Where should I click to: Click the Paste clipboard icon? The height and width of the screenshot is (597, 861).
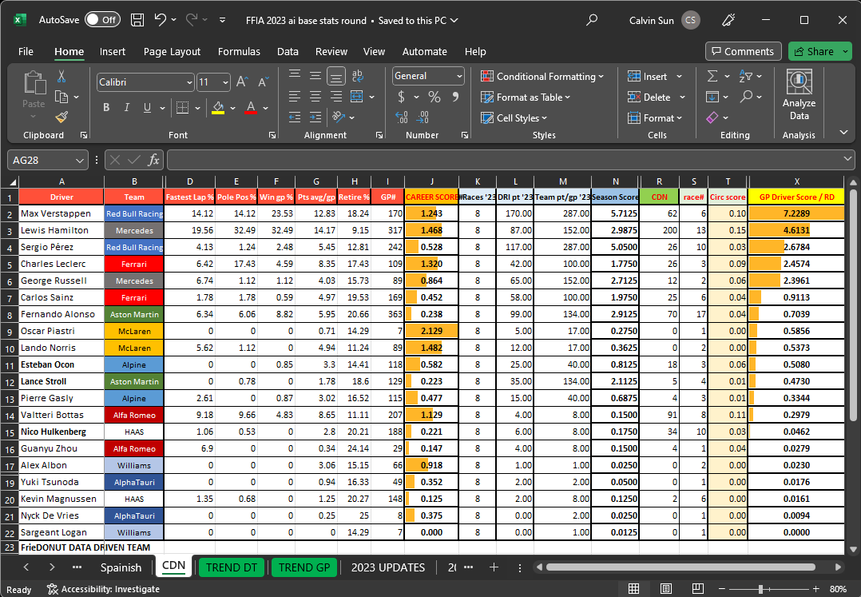click(x=34, y=82)
